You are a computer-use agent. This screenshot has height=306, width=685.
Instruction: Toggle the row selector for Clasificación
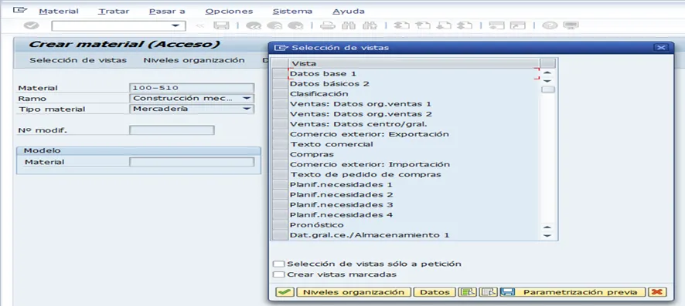(280, 93)
